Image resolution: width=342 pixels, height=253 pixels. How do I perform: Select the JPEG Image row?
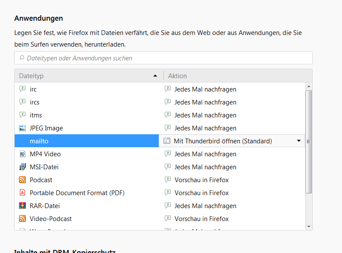click(160, 128)
